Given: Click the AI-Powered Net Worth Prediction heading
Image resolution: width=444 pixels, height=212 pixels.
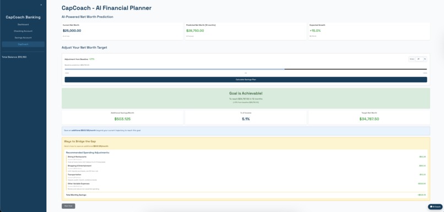Looking at the screenshot, I should [88, 17].
